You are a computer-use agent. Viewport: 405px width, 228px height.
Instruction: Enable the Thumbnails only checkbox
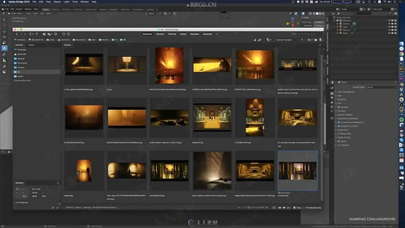tap(303, 207)
